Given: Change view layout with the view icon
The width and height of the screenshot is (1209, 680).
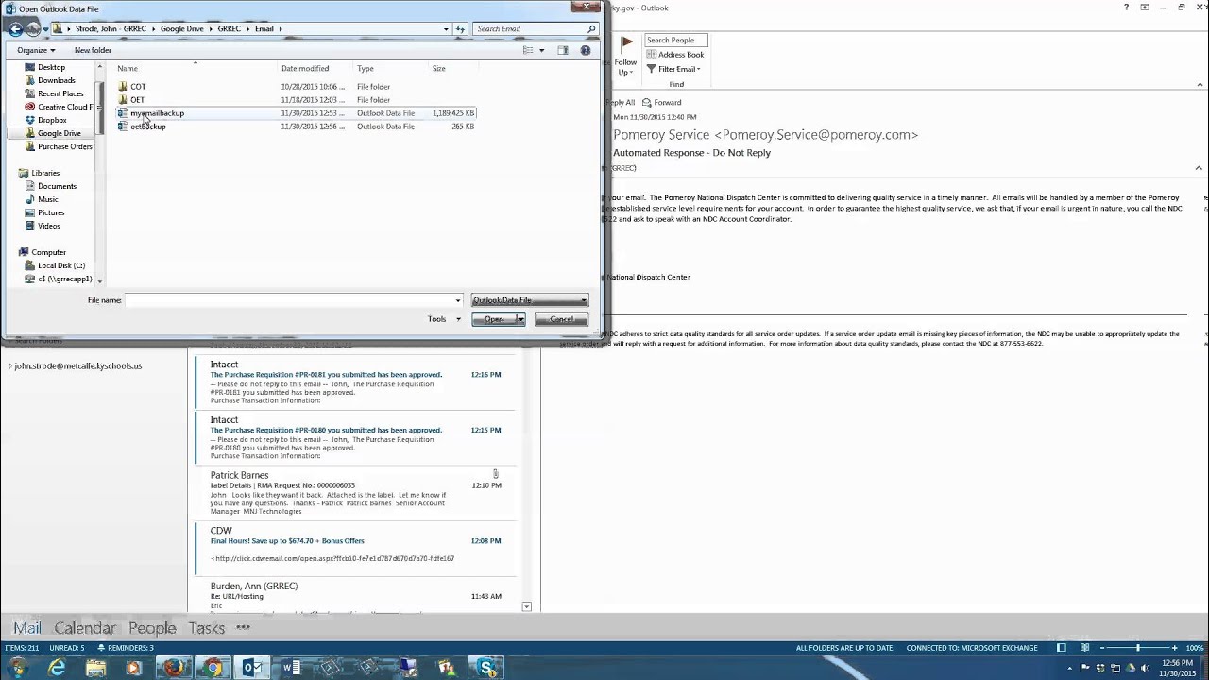Looking at the screenshot, I should click(x=528, y=50).
